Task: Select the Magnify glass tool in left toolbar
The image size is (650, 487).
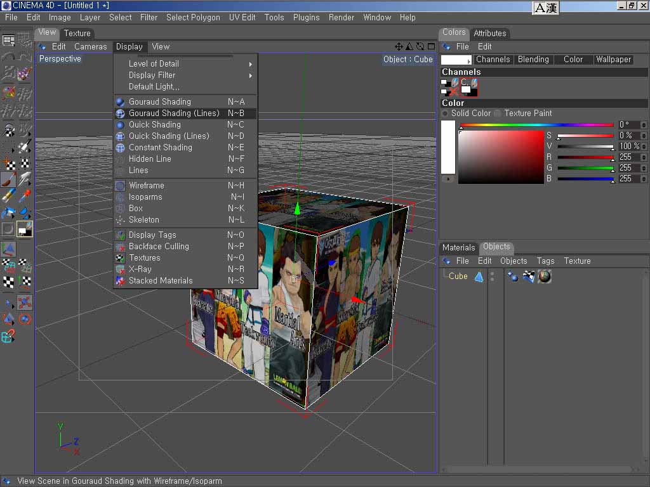Action: [x=8, y=131]
